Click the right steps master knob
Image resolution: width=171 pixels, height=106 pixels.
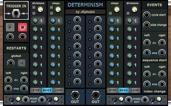pos(117,10)
